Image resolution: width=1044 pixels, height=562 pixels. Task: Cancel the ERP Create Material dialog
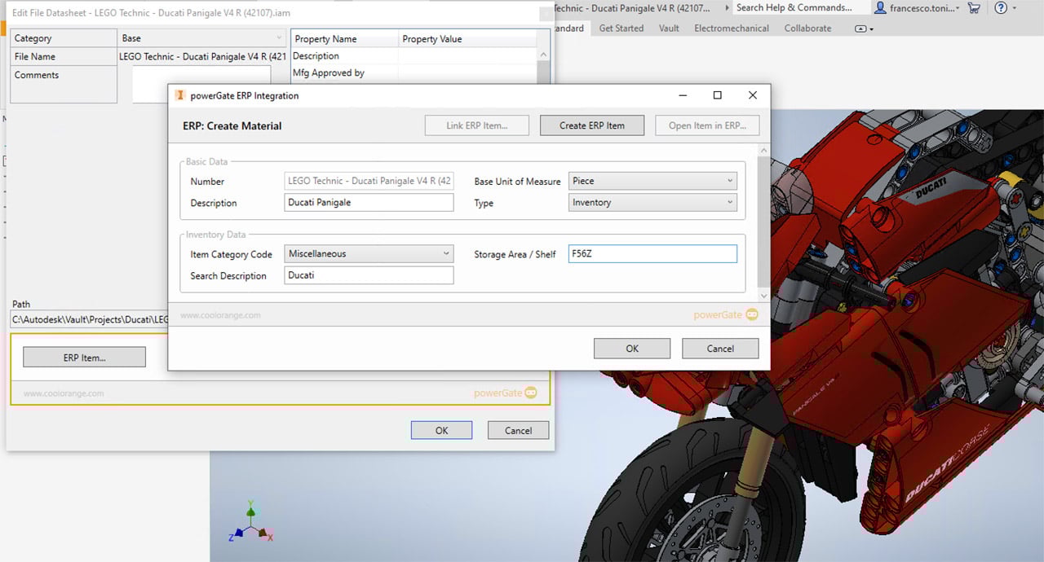point(719,349)
